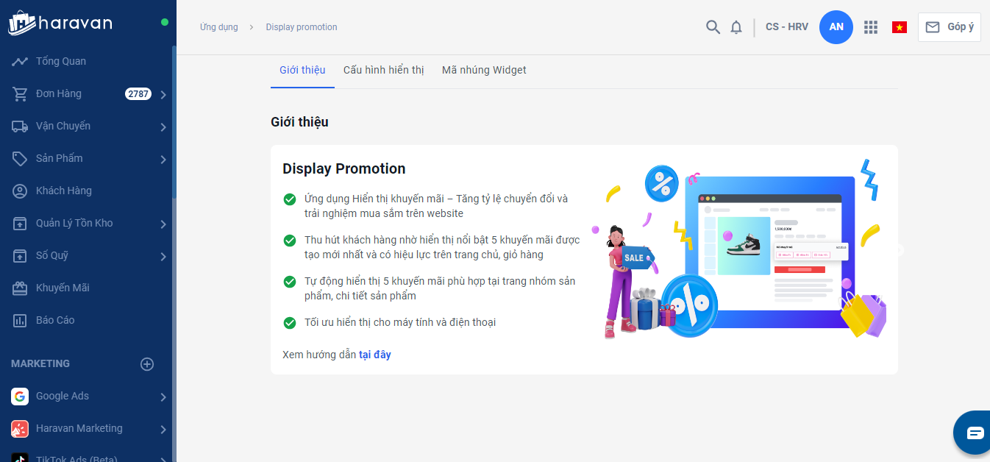Click the MARKETING section label
The height and width of the screenshot is (462, 990).
[x=40, y=363]
